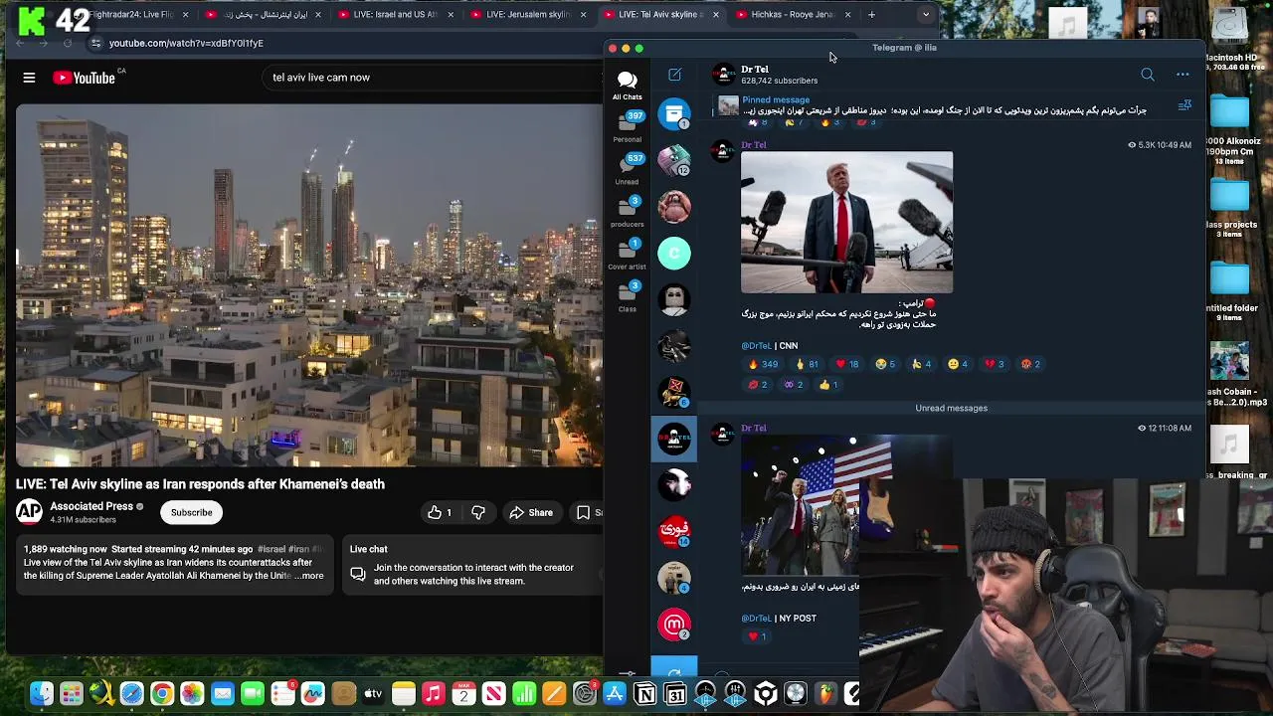Open Unread folder in Telegram sidebar
Screen dimensions: 1273x716
tap(627, 169)
